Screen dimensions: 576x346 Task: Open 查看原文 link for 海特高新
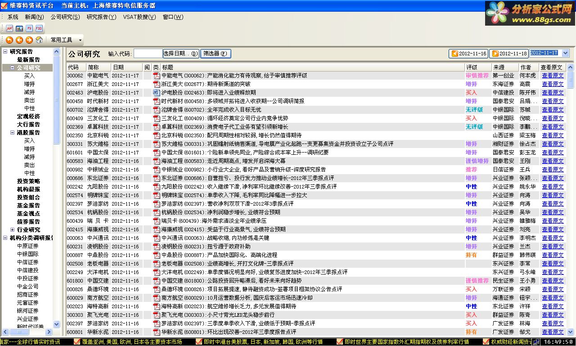(553, 306)
